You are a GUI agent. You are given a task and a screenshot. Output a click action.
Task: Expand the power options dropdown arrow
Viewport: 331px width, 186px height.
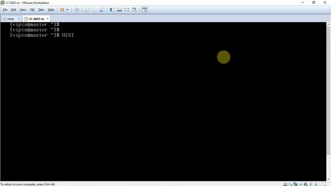coord(67,10)
